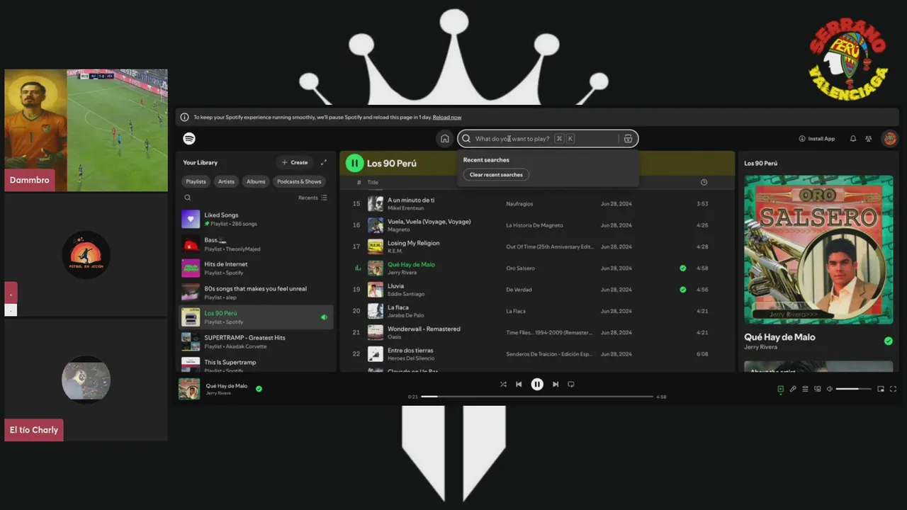907x510 pixels.
Task: Enter full screen player icon
Action: tap(893, 389)
